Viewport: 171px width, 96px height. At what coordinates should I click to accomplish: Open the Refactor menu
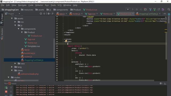[39, 5]
